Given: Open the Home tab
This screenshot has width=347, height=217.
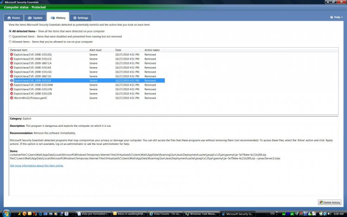Looking at the screenshot, I should (x=13, y=18).
